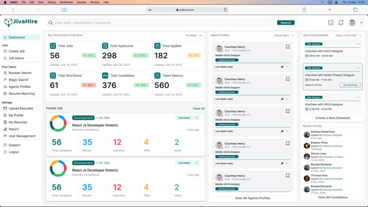Open the This Week filter dropdown
This screenshot has width=368, height=207.
194,35
